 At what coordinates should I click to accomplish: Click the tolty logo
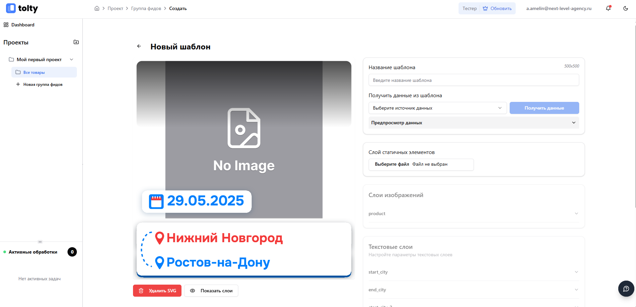pos(22,8)
